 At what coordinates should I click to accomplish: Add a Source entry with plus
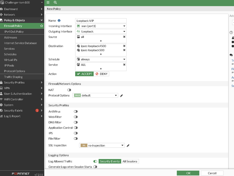point(101,41)
